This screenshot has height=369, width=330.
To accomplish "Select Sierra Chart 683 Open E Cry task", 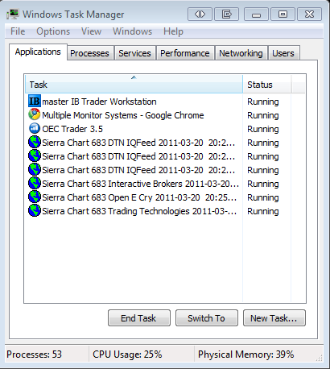I will point(134,197).
